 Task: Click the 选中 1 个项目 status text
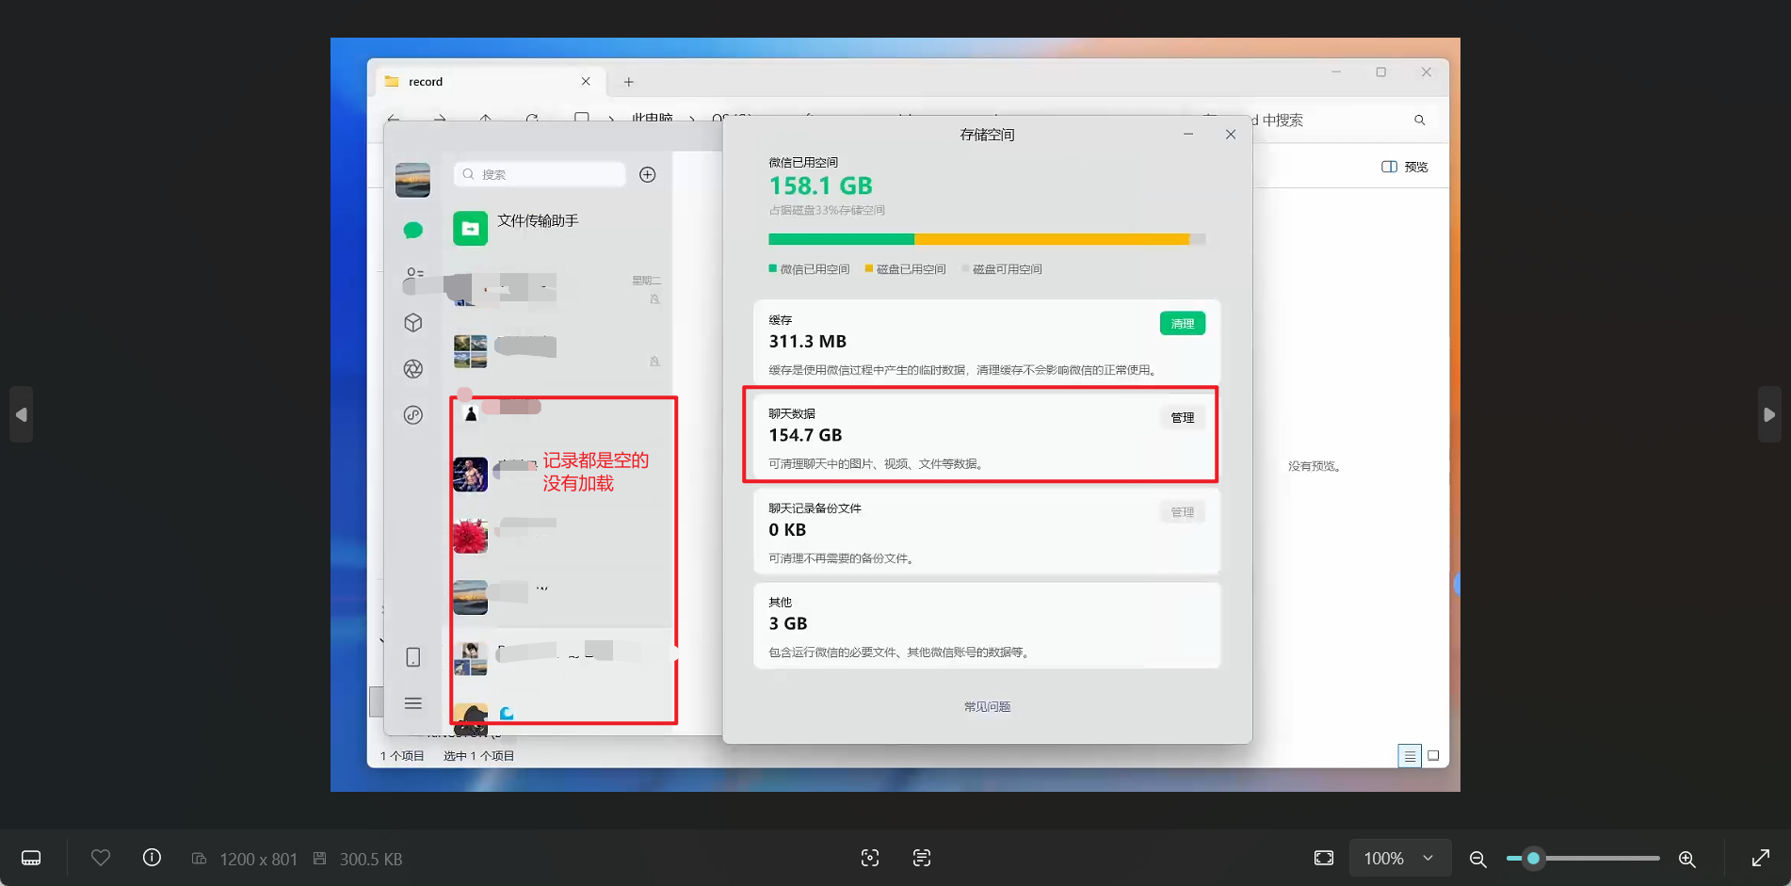point(479,756)
